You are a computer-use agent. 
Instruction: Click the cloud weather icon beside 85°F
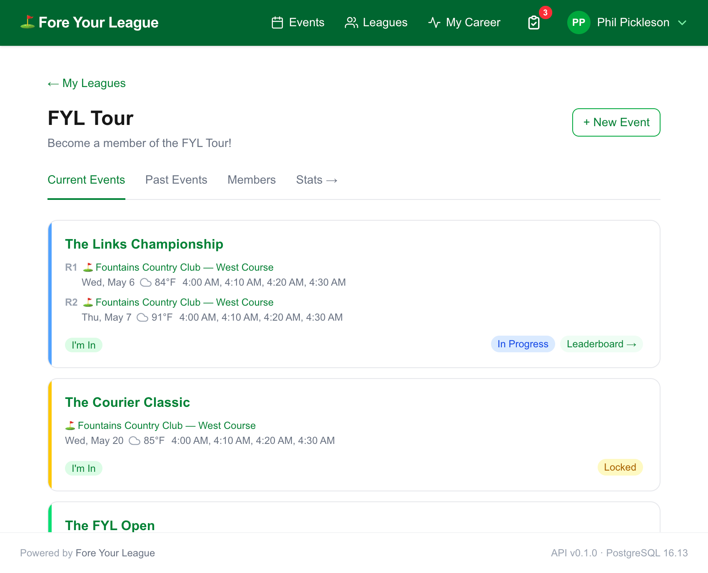point(135,441)
